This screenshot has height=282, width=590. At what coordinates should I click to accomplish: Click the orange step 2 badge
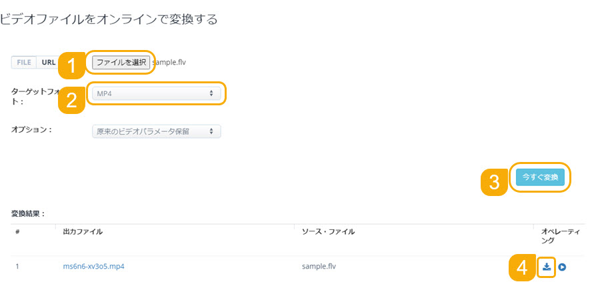[71, 101]
